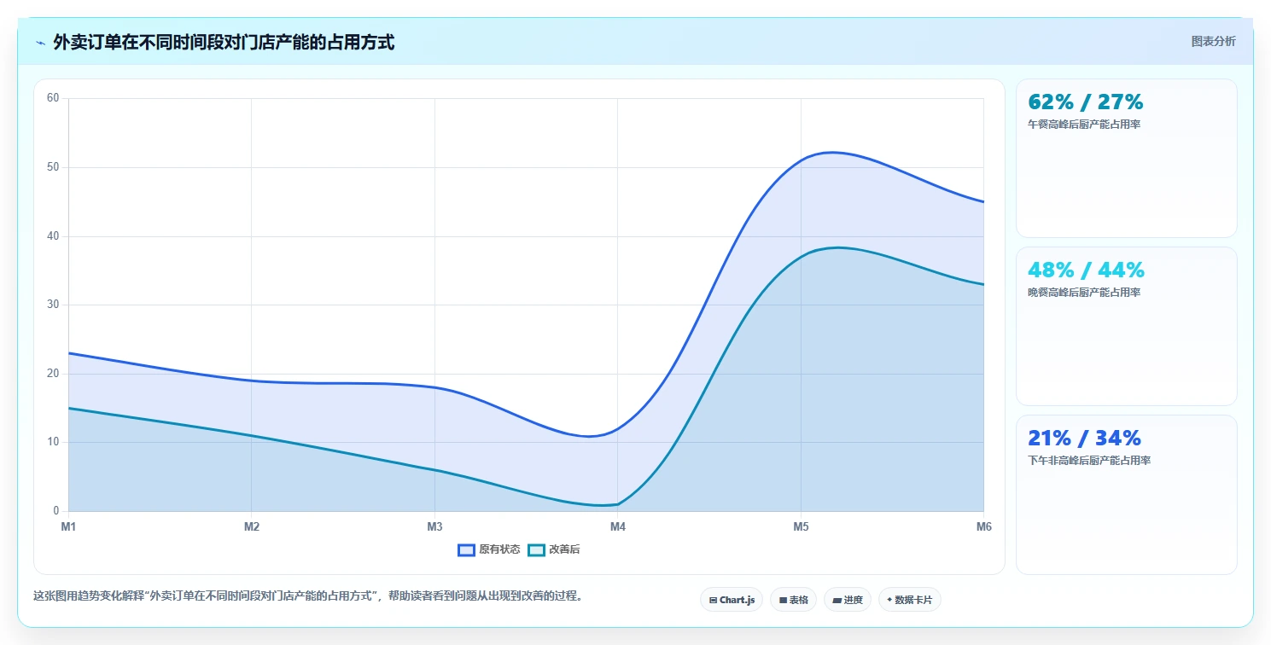Click the 进度 tag
The width and height of the screenshot is (1271, 645).
[x=848, y=600]
